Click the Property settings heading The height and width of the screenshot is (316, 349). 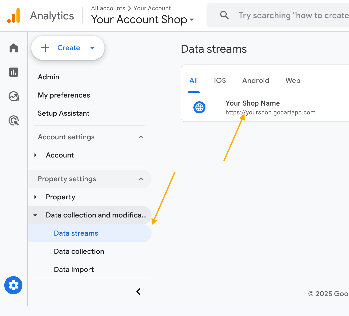coord(67,179)
